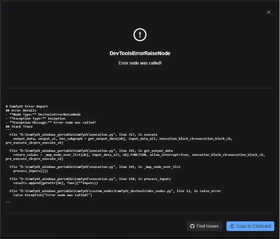This screenshot has width=280, height=239.
Task: Click trace line 'line 192, in get_output_data'
Action: click(91, 151)
